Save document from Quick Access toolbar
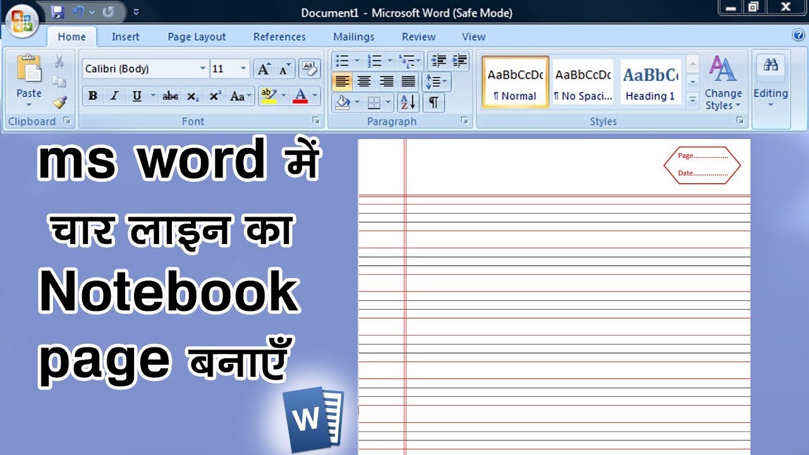Screen dimensions: 809x455 pyautogui.click(x=58, y=12)
